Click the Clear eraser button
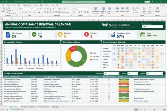167x111 pixels. 135,13
